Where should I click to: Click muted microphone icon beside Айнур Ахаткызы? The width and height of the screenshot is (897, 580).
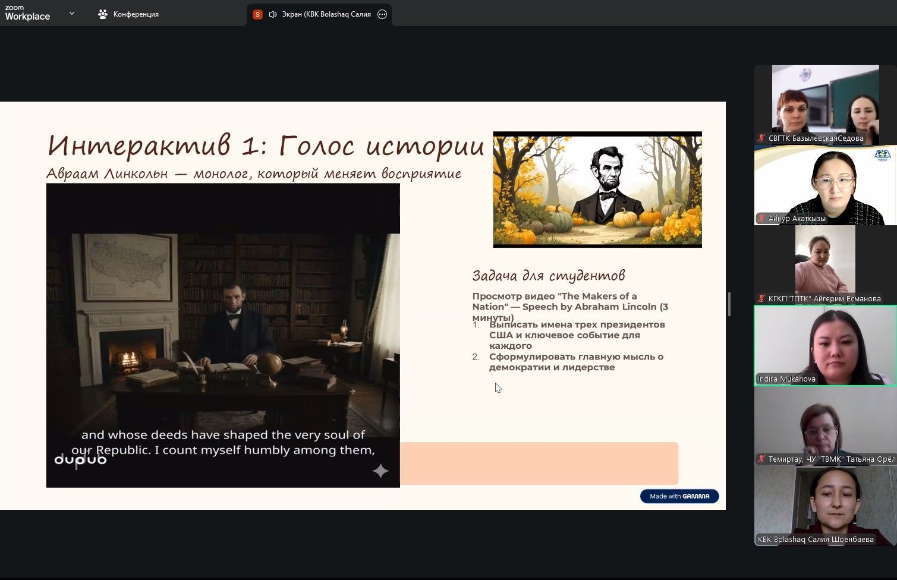pyautogui.click(x=761, y=219)
